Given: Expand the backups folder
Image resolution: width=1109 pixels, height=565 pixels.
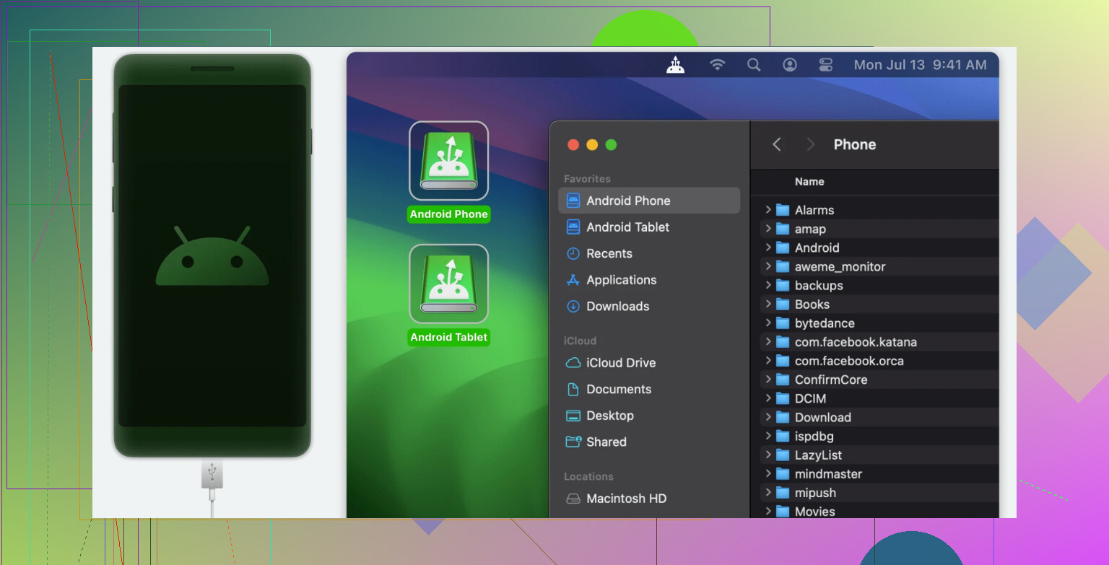Looking at the screenshot, I should tap(768, 285).
